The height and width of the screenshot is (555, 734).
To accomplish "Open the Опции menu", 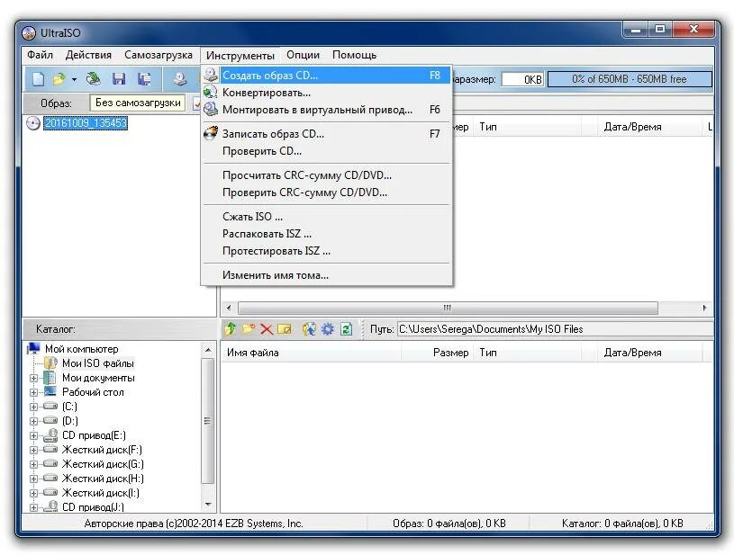I will pyautogui.click(x=303, y=55).
